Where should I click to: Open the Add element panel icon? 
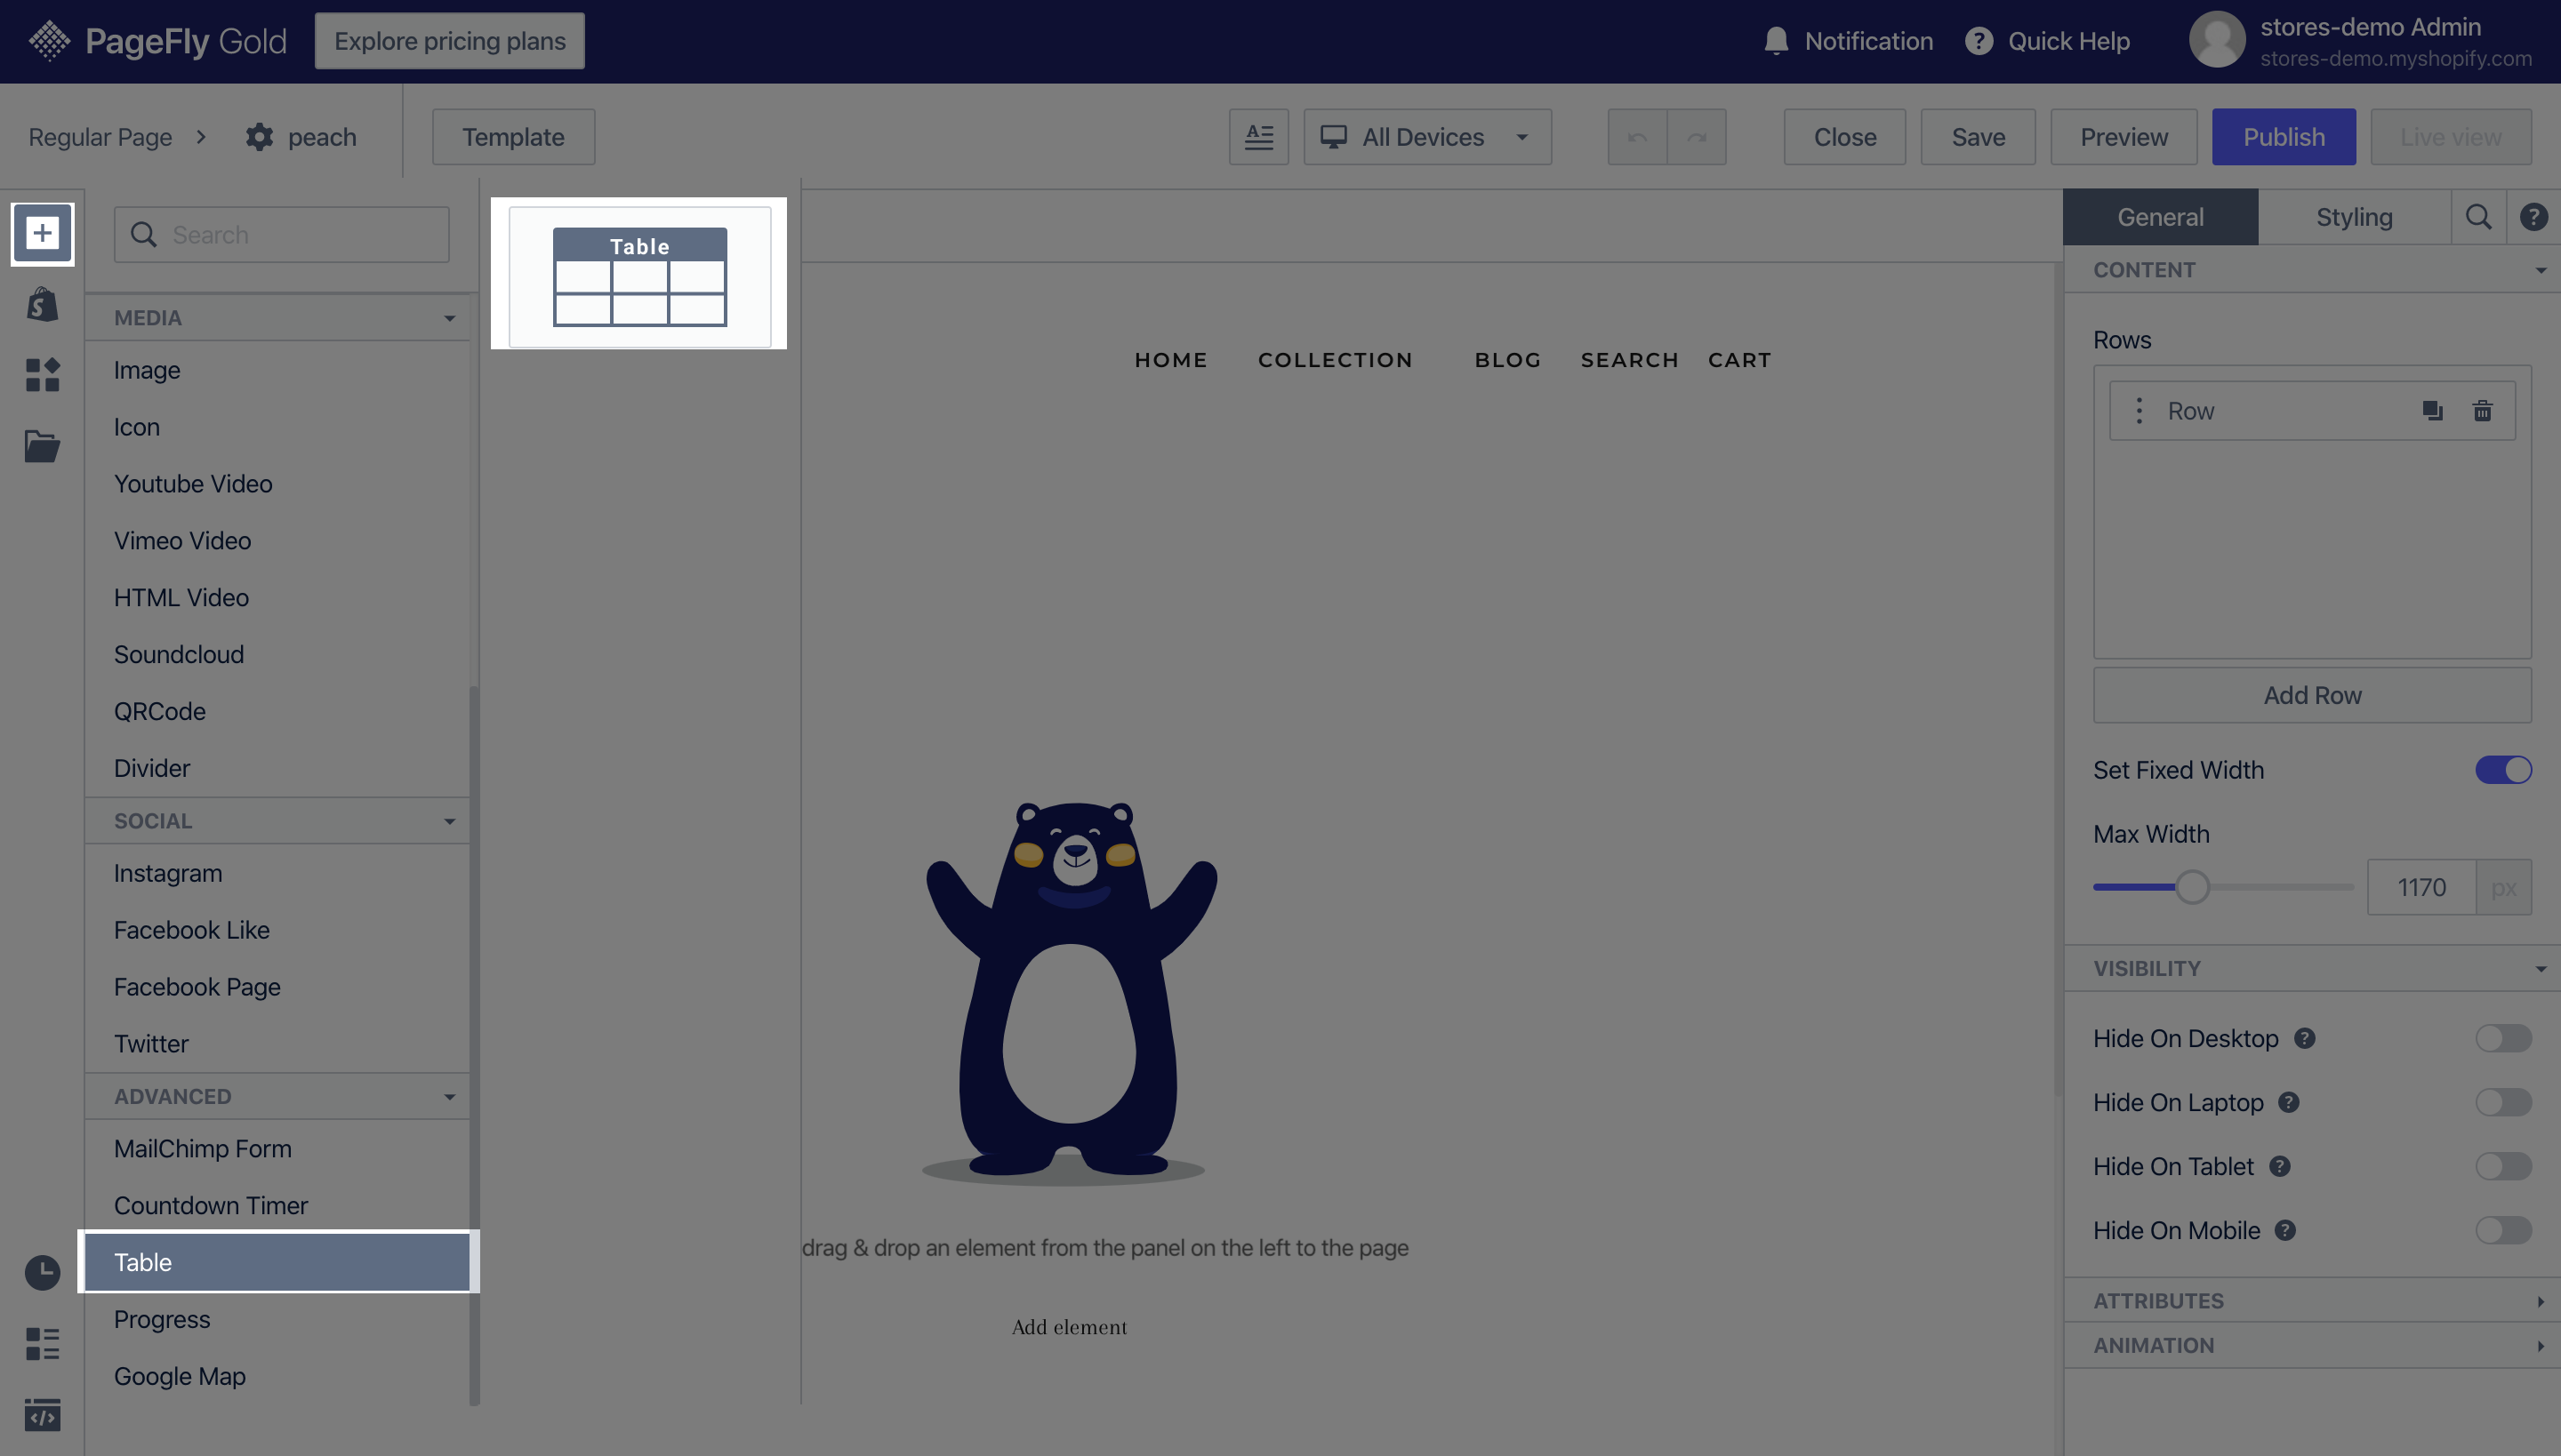pyautogui.click(x=42, y=233)
